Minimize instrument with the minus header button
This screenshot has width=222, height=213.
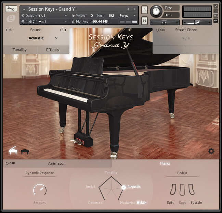216,11
